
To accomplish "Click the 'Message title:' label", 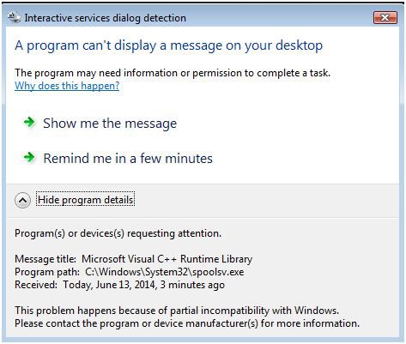I will [45, 259].
